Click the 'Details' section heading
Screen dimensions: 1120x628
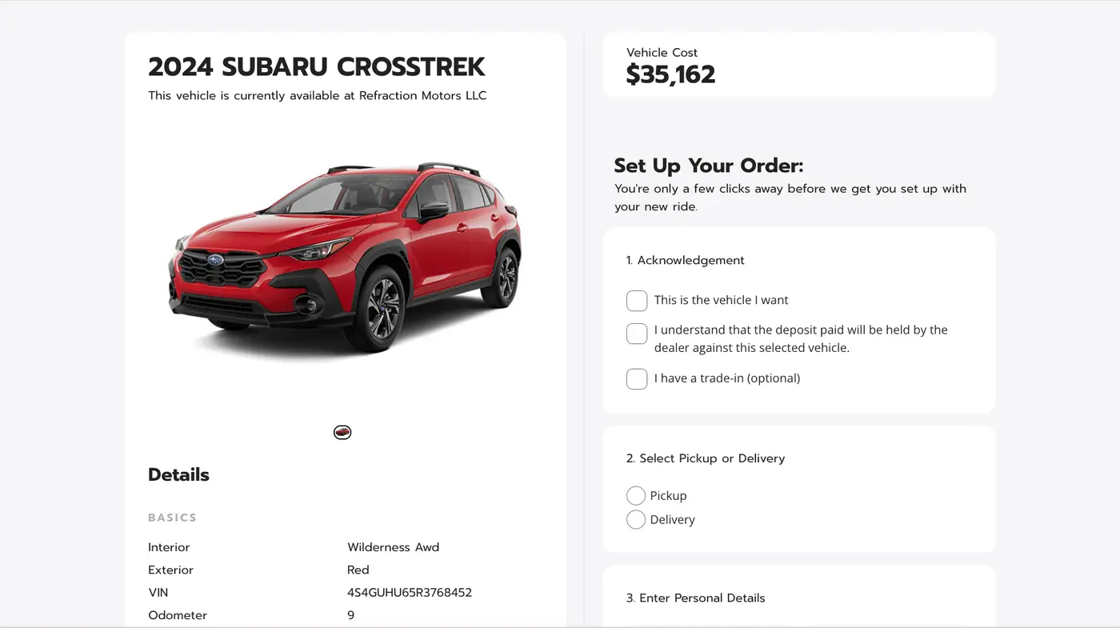178,475
